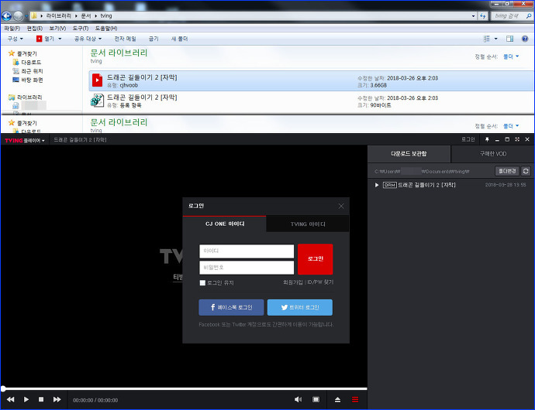Toggle the red playlist list icon
The image size is (535, 410).
[355, 399]
